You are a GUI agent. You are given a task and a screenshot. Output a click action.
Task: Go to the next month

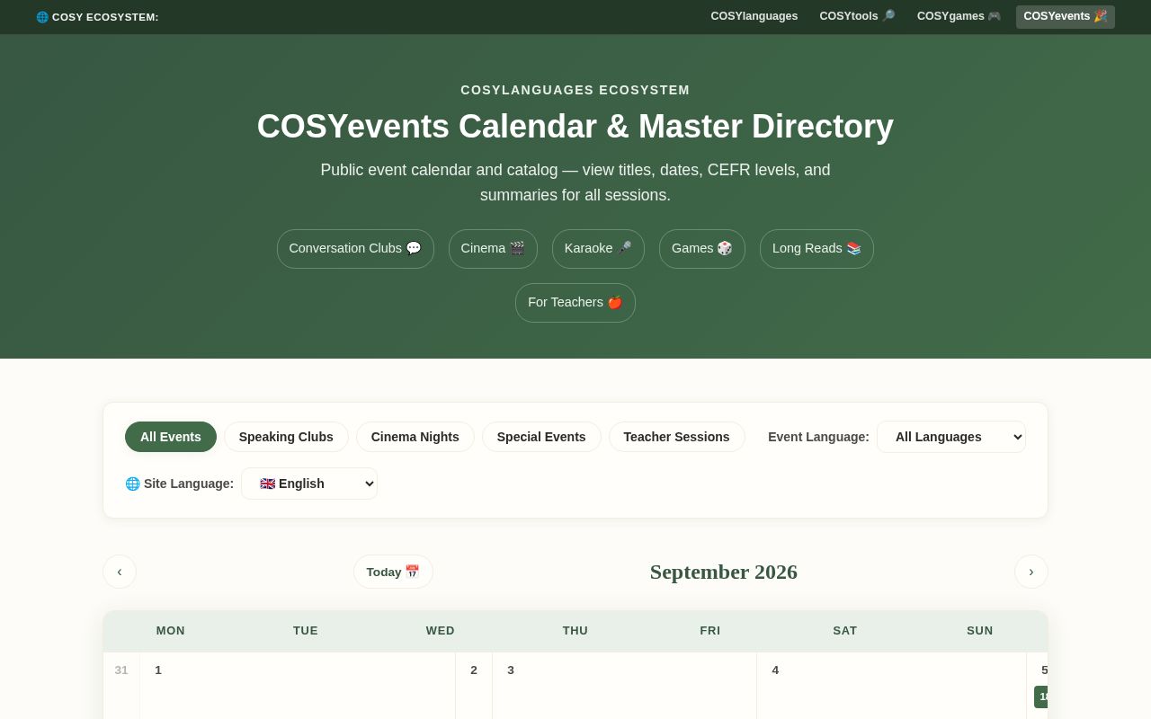[x=1031, y=572]
